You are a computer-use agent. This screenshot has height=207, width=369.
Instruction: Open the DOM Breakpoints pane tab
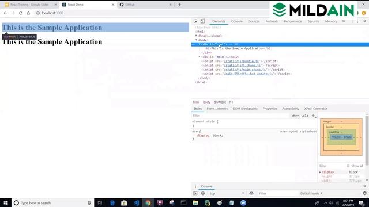point(245,109)
